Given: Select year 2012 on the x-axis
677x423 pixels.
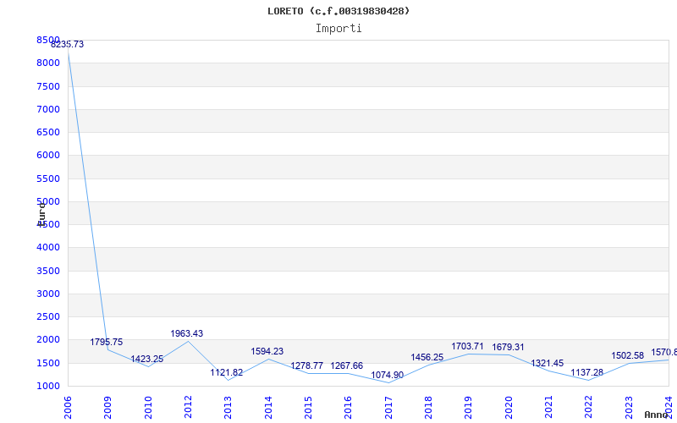Looking at the screenshot, I should pos(188,404).
